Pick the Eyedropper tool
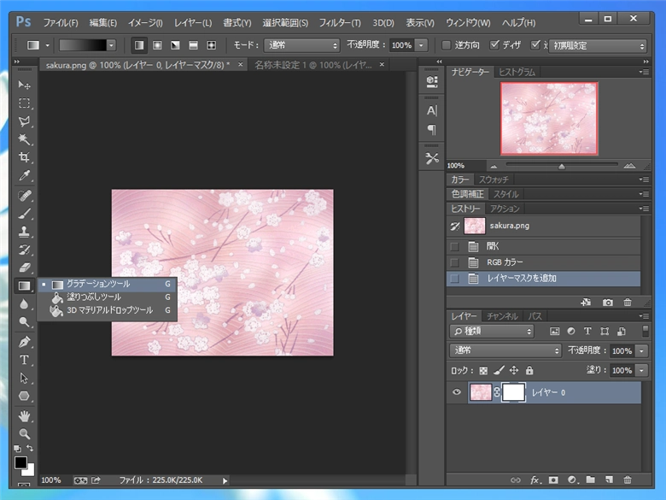 click(x=25, y=176)
